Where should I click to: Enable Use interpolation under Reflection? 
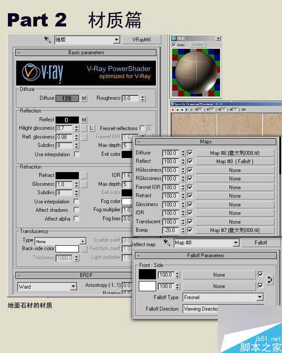[77, 154]
